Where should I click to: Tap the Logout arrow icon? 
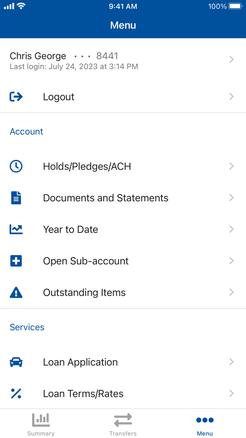16,97
